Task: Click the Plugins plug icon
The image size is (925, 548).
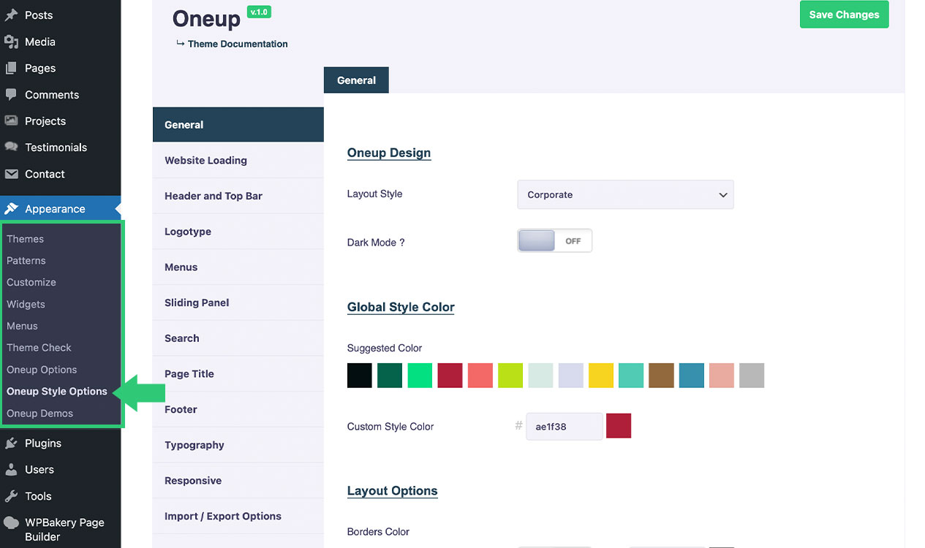Action: click(x=11, y=444)
